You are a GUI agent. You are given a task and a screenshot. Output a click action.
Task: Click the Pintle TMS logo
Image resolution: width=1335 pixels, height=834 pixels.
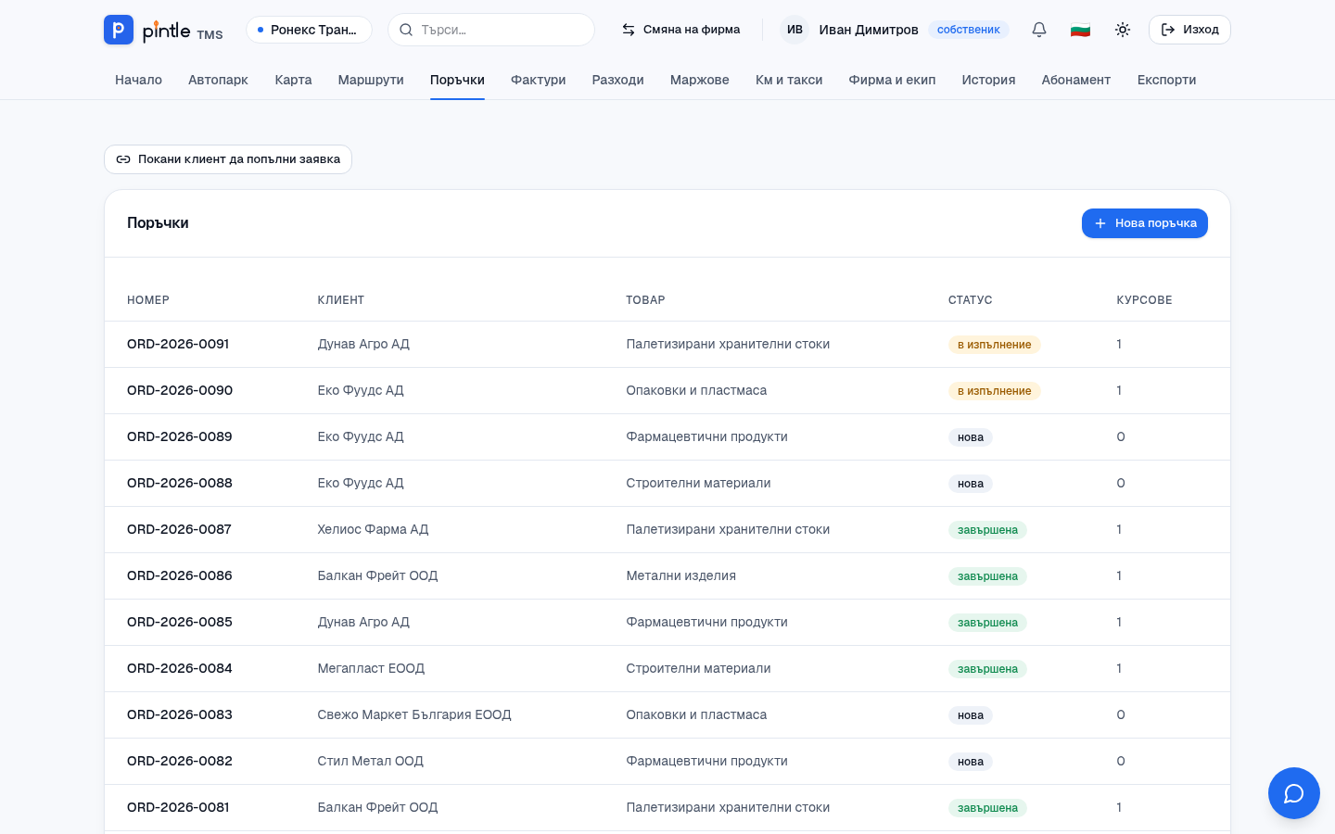[163, 30]
